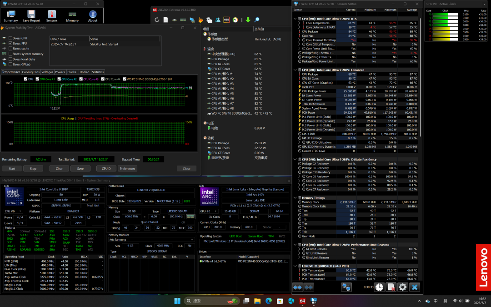This screenshot has height=307, width=491.
Task: Toggle WD PC SN740 graph checkbox
Action: tap(125, 79)
